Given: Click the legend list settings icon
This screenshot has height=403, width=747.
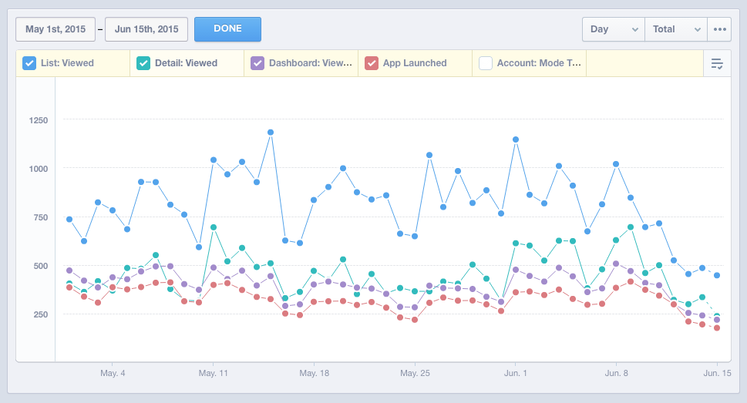Looking at the screenshot, I should pos(716,63).
